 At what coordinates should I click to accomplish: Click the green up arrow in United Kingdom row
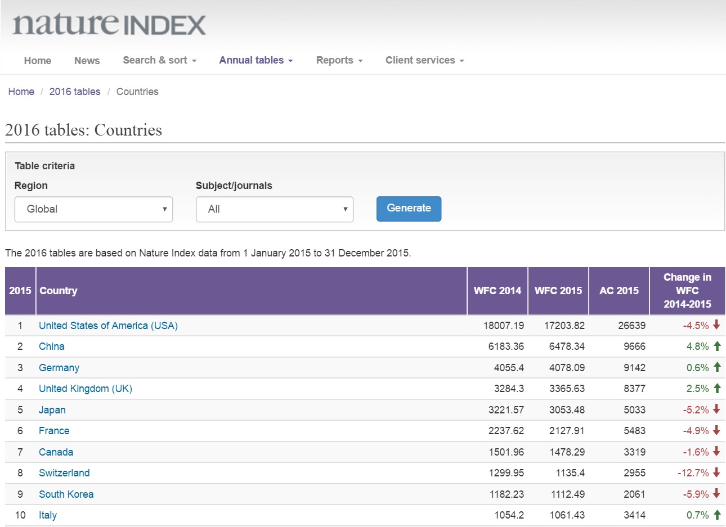click(x=717, y=389)
